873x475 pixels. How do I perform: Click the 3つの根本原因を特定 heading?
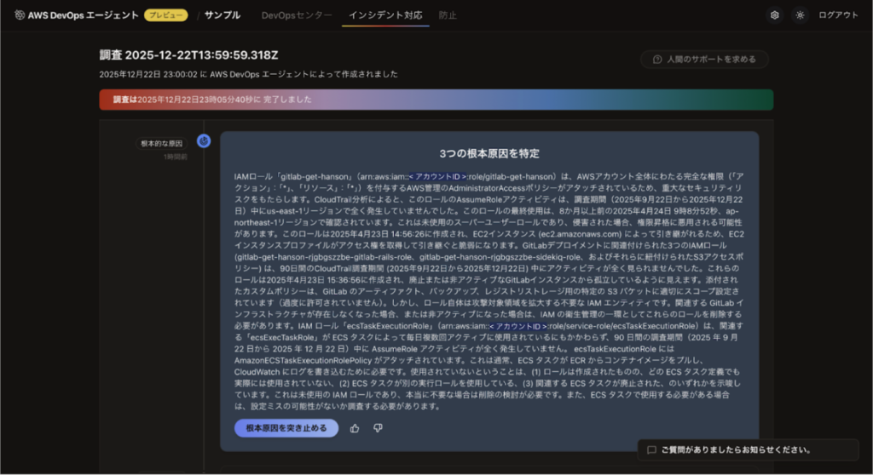click(489, 153)
